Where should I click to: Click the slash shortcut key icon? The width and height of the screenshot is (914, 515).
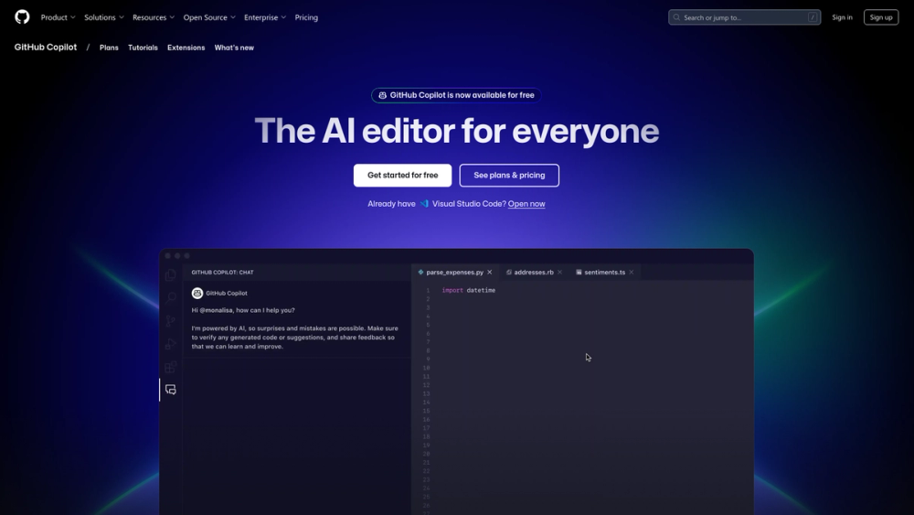tap(812, 17)
